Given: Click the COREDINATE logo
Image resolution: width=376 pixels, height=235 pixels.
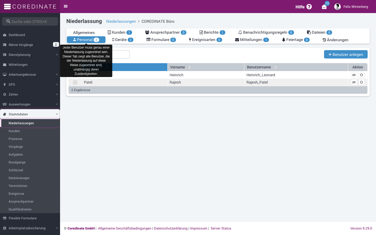Looking at the screenshot, I should click(x=30, y=7).
